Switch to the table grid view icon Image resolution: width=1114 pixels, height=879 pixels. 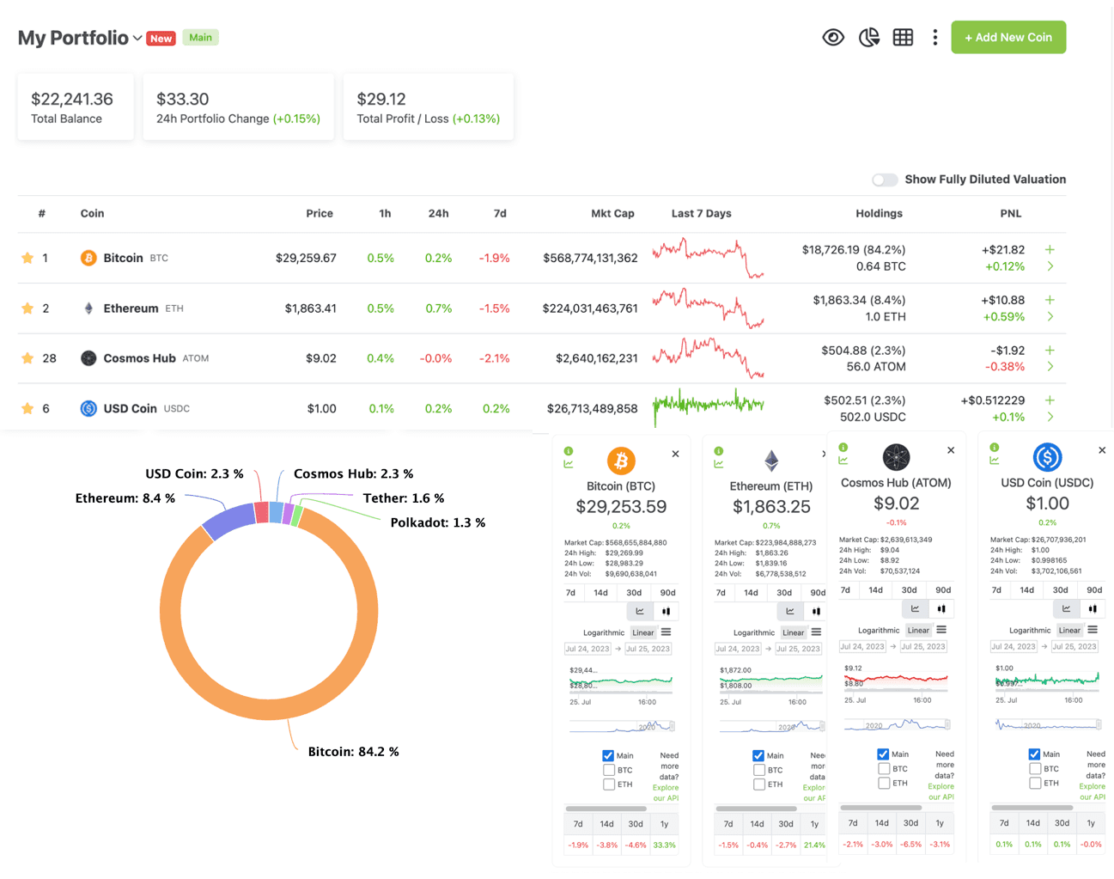(x=903, y=37)
